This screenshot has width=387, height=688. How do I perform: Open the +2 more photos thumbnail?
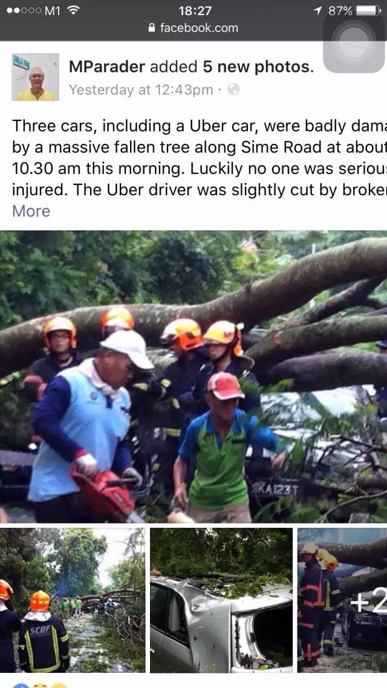pos(342,600)
